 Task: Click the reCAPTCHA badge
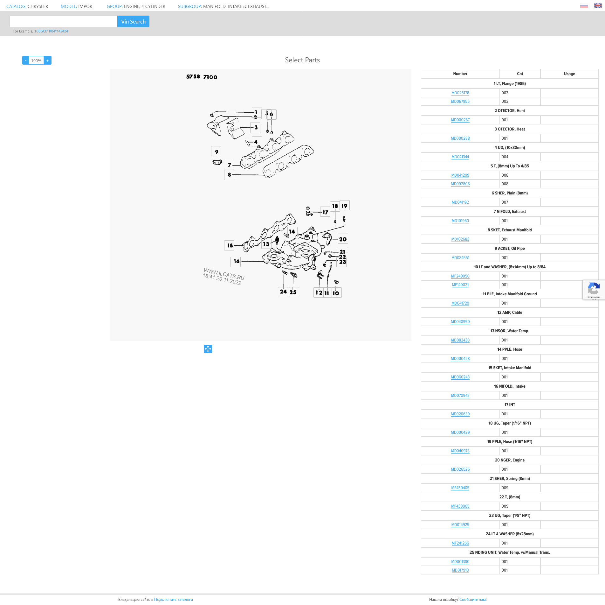click(593, 290)
